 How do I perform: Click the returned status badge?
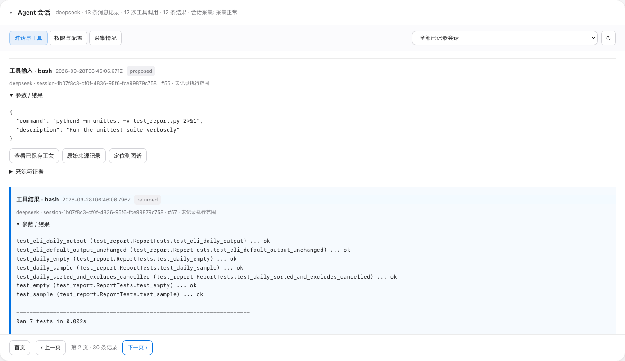click(147, 200)
